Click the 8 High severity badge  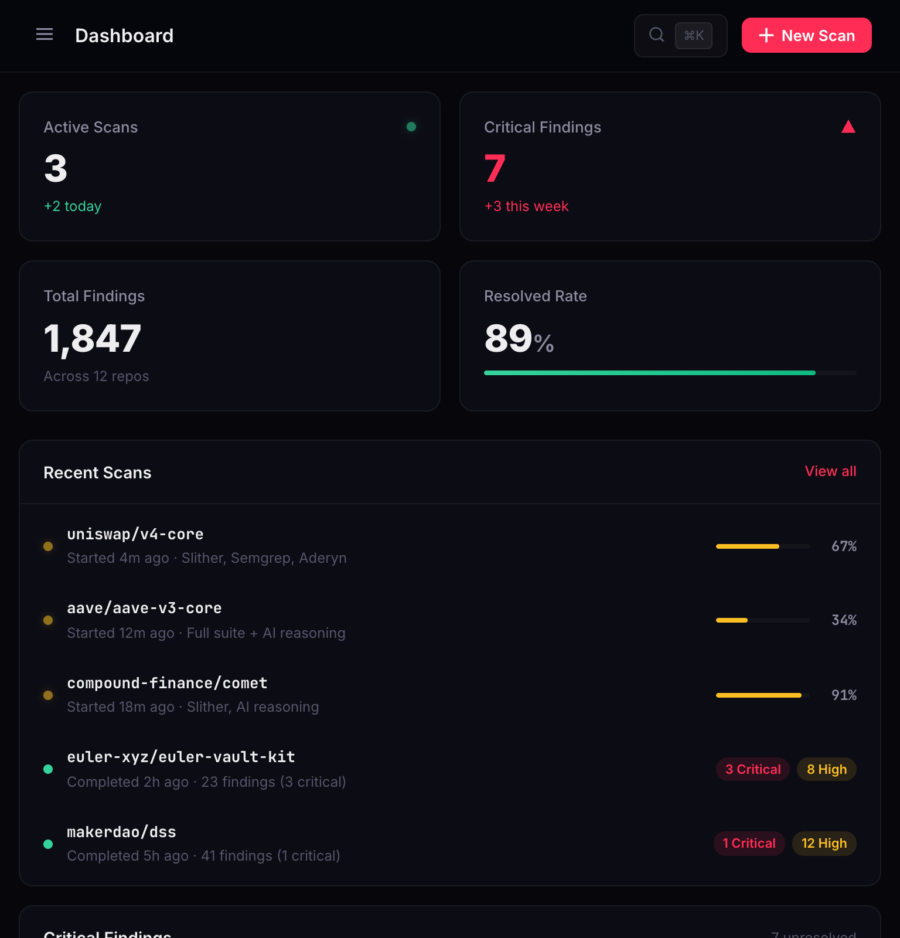[826, 769]
